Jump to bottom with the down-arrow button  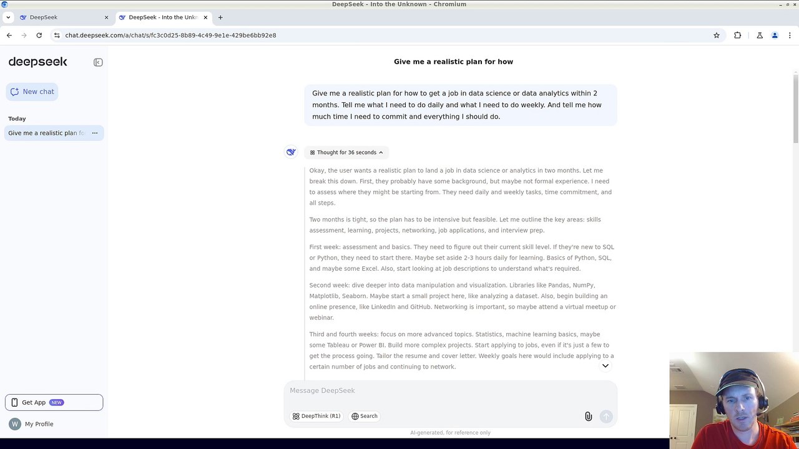(605, 365)
